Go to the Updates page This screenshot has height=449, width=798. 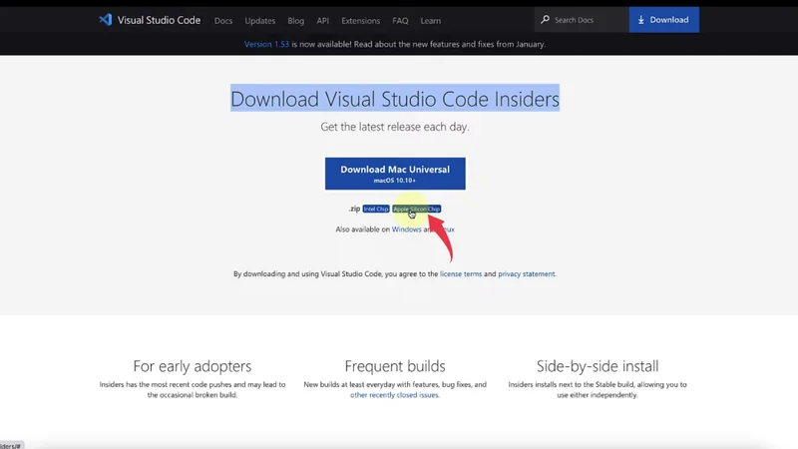(x=259, y=20)
